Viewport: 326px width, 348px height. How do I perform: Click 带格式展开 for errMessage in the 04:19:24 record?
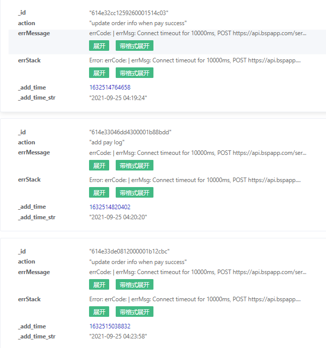click(x=134, y=46)
